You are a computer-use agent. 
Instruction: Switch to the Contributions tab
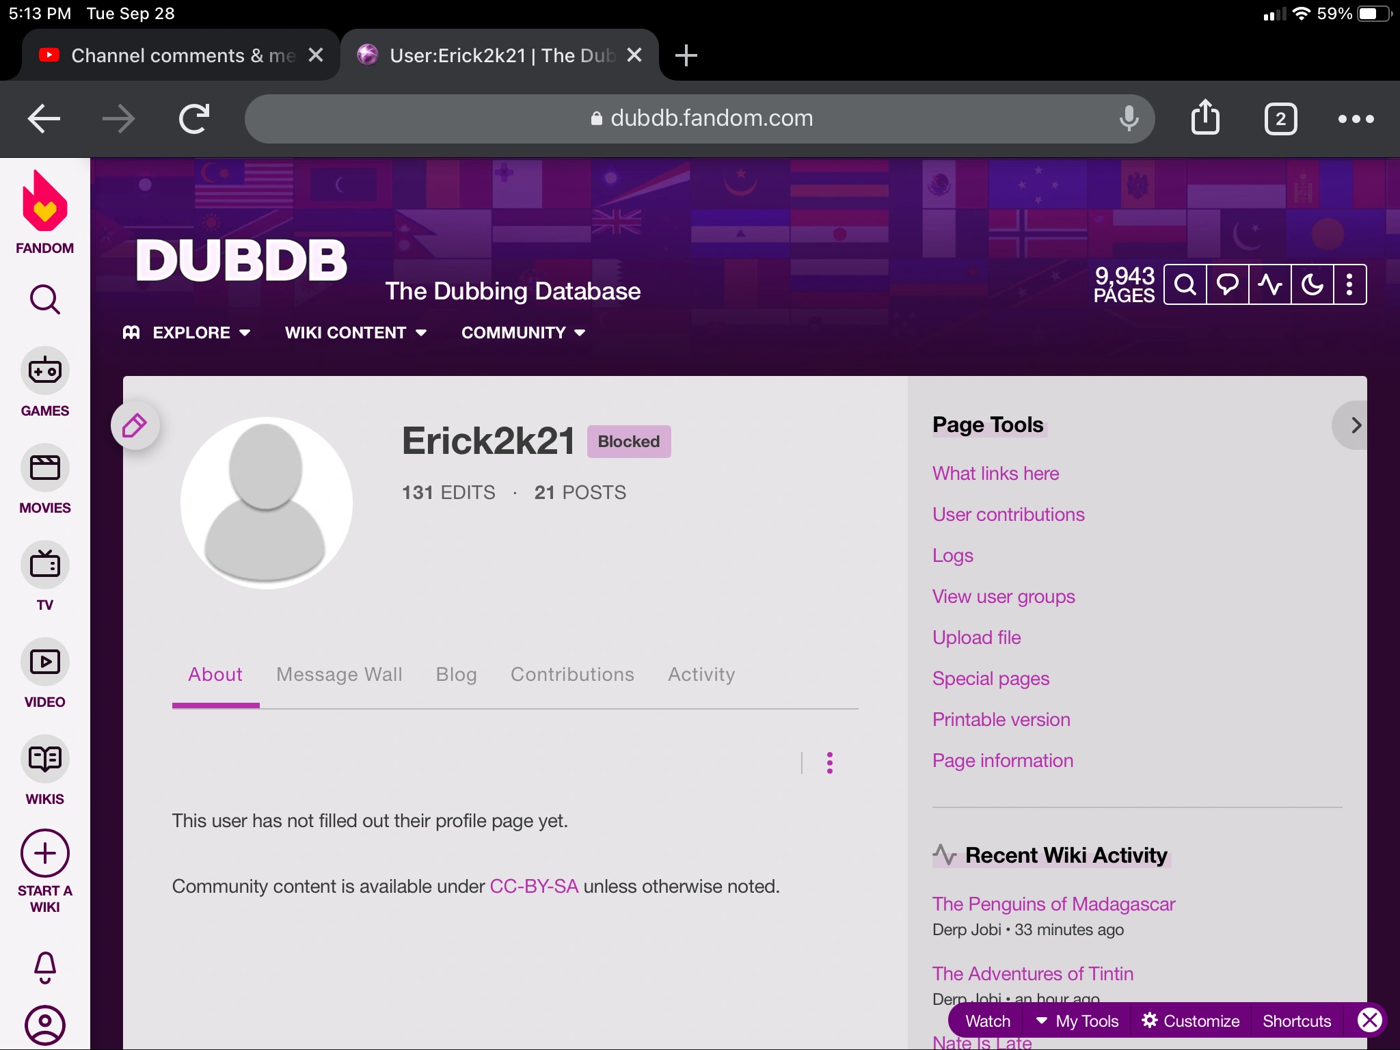coord(572,675)
